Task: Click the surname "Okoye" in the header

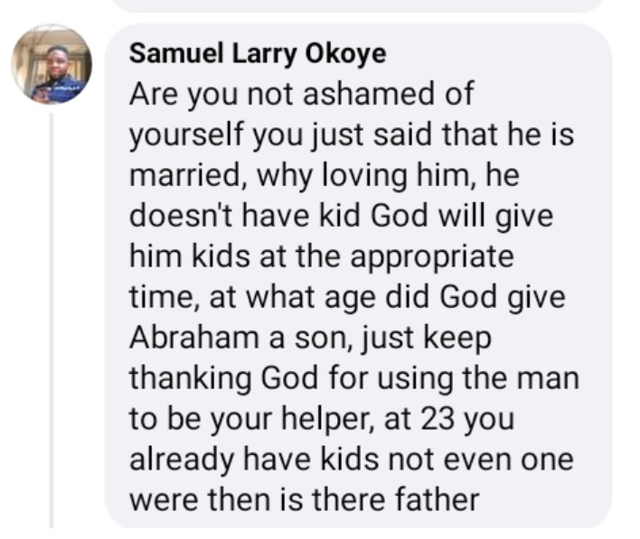Action: [349, 53]
